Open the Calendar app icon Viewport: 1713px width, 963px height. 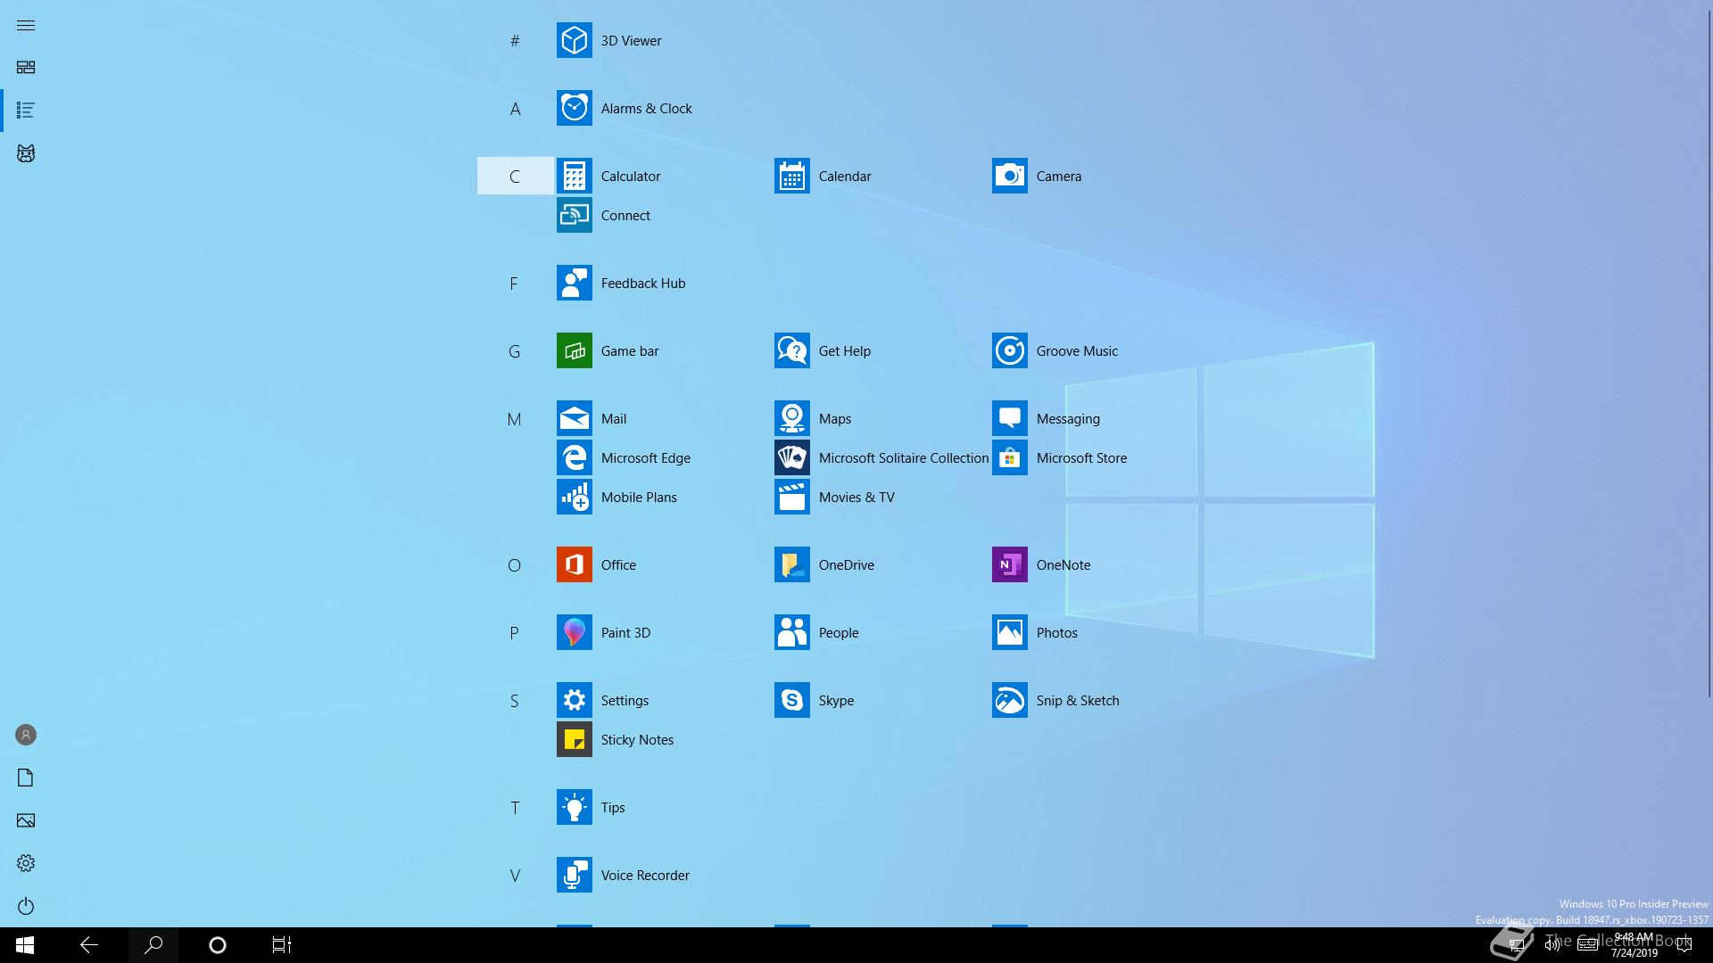point(791,176)
